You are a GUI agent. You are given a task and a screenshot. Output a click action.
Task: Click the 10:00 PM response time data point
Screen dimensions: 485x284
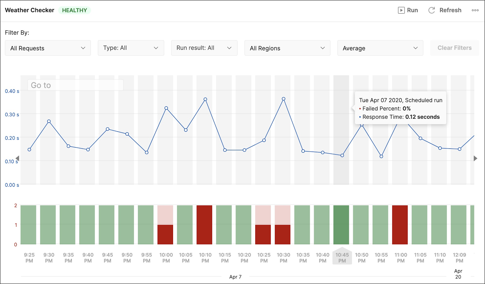pos(166,108)
